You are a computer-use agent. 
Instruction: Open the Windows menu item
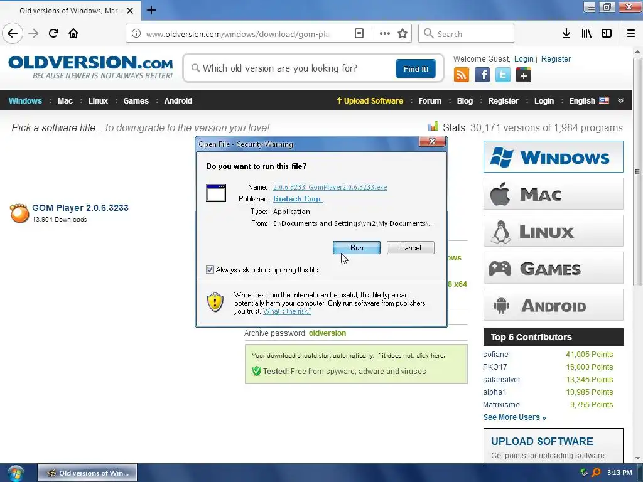click(25, 101)
